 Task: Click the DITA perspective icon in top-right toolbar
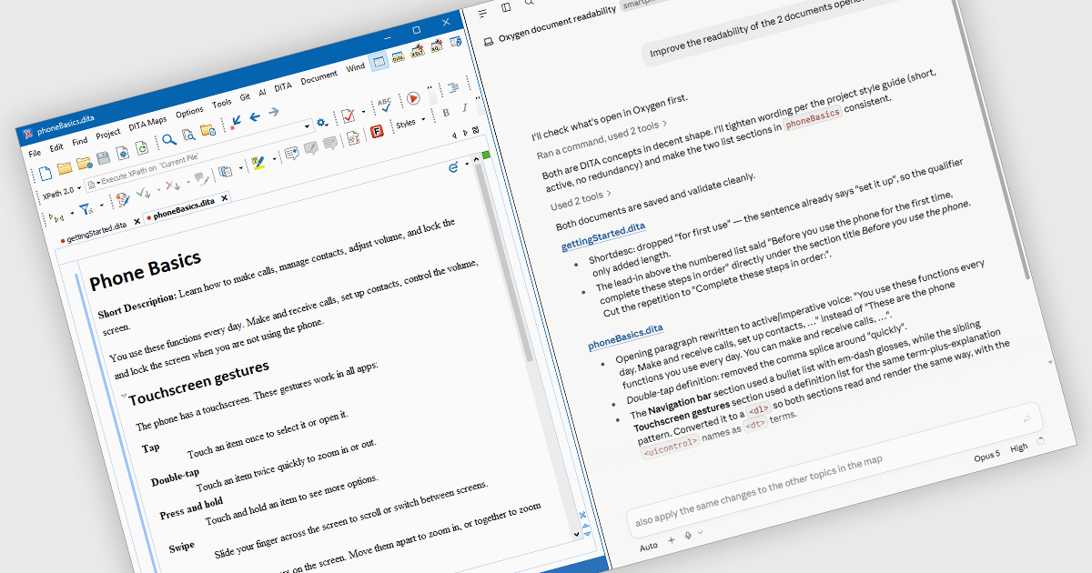tap(398, 57)
